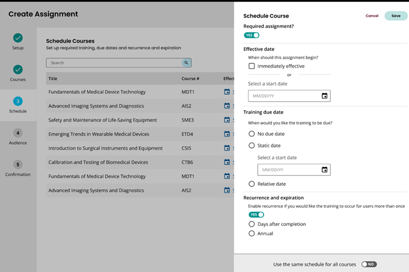The image size is (409, 272).
Task: Enable same schedule for all courses
Action: (368, 264)
